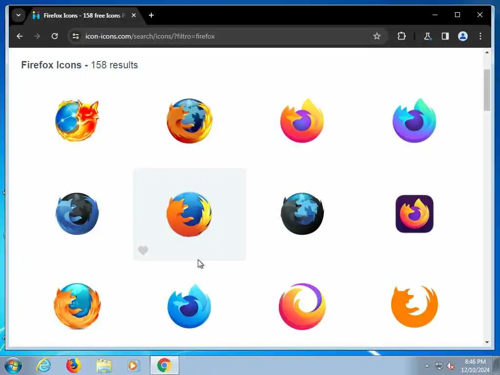Toggle the Chrome side panel
Viewport: 500px width, 375px height.
(445, 36)
